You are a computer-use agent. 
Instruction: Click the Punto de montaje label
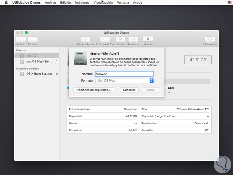coord(80,109)
